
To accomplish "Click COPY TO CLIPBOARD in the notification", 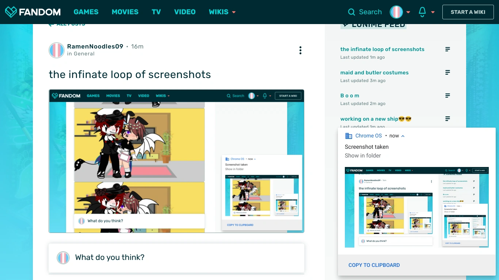I will pos(374,265).
